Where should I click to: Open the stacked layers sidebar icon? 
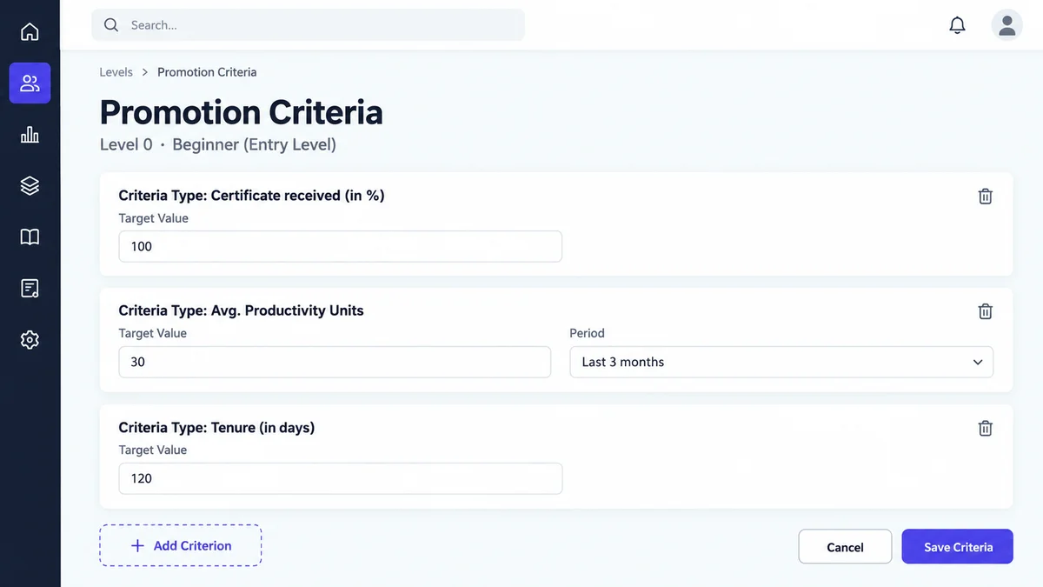click(30, 185)
